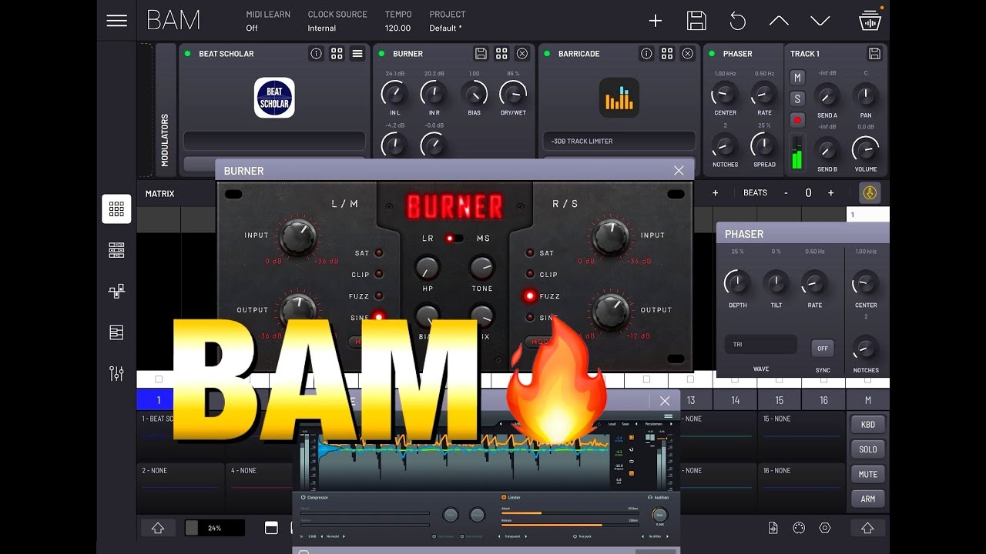The width and height of the screenshot is (986, 554).
Task: Click the yellow metronome icon beside BEATS
Action: tap(870, 193)
